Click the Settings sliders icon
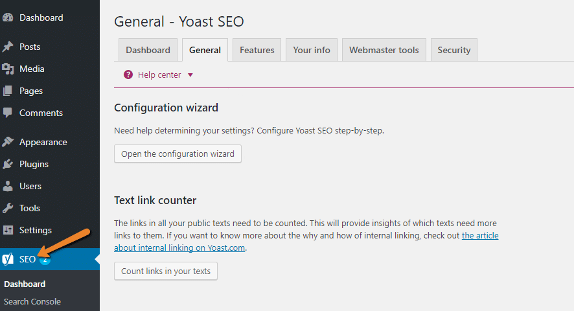The width and height of the screenshot is (574, 311). click(x=8, y=230)
